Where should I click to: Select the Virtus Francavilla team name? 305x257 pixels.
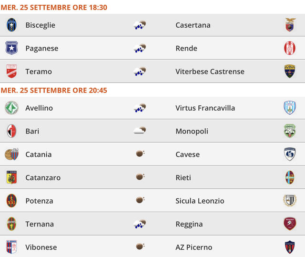point(205,108)
